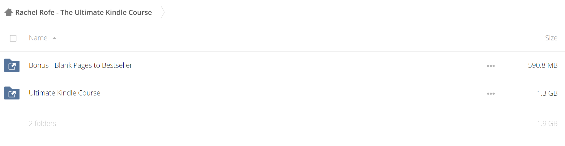Click the empty header area between Name and Size

pos(299,38)
